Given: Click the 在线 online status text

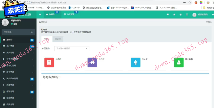Looking at the screenshot, I should pyautogui.click(x=15, y=24).
